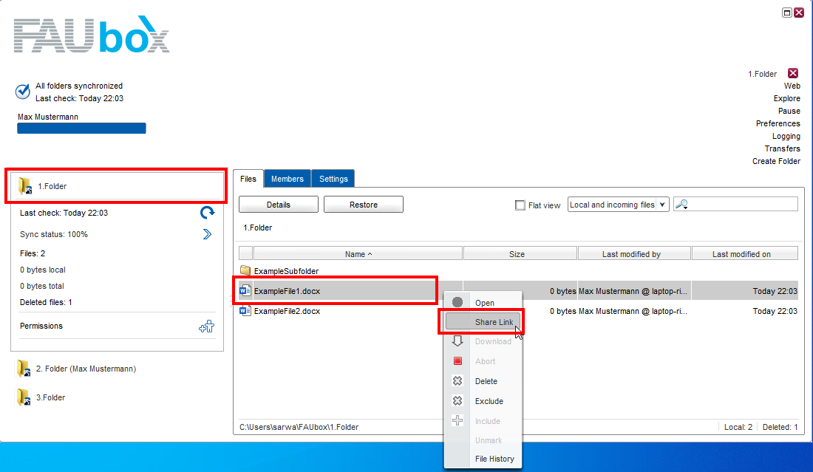Click the path C:\Users\sarwa\FAUbox\1.Folder
Screen dimensions: 813x472
pos(299,427)
